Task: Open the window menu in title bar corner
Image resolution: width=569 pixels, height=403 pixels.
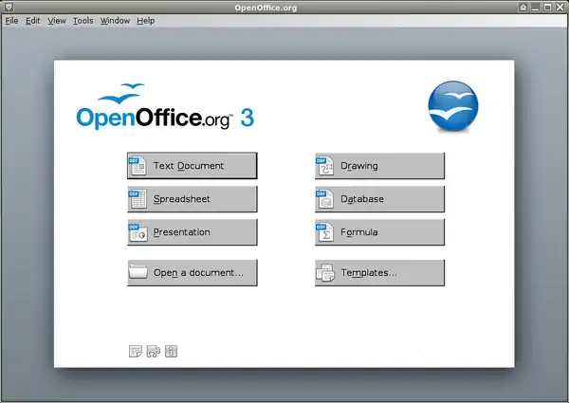Action: click(x=8, y=7)
